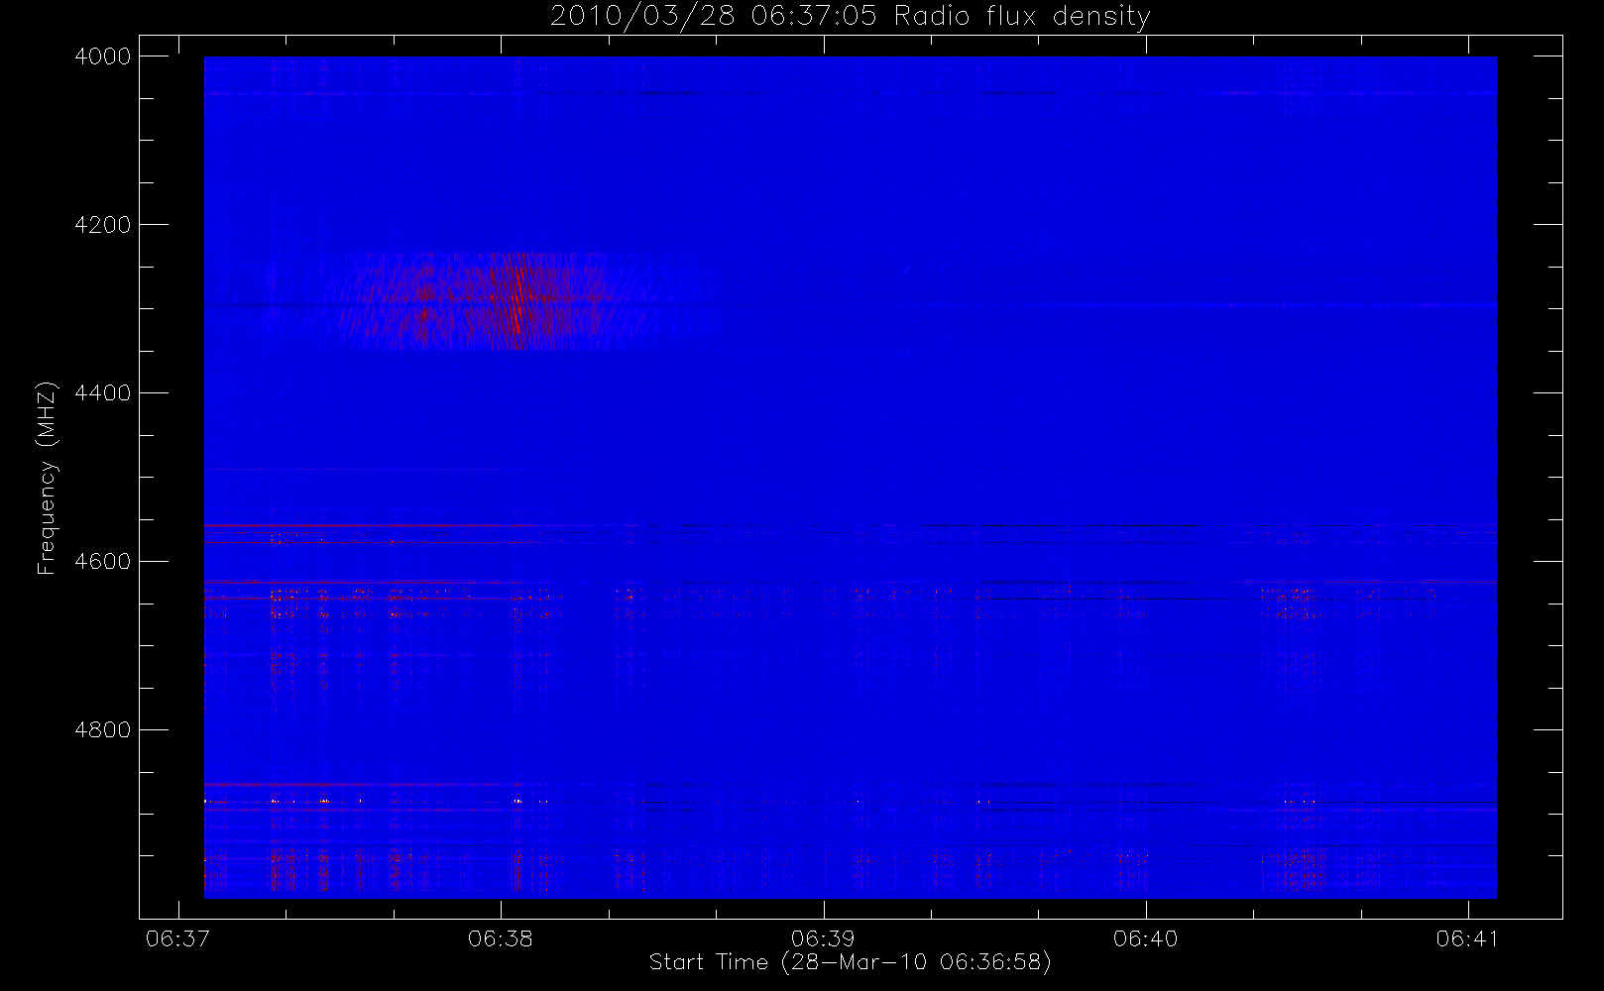The height and width of the screenshot is (991, 1604).
Task: Click the 'Frequency (MHZ)' axis title
Action: (x=47, y=478)
